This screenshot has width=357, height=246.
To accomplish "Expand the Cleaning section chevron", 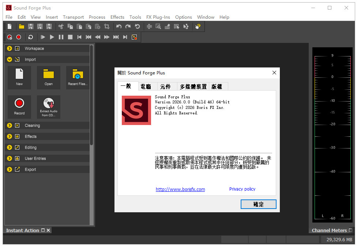I will [10, 125].
